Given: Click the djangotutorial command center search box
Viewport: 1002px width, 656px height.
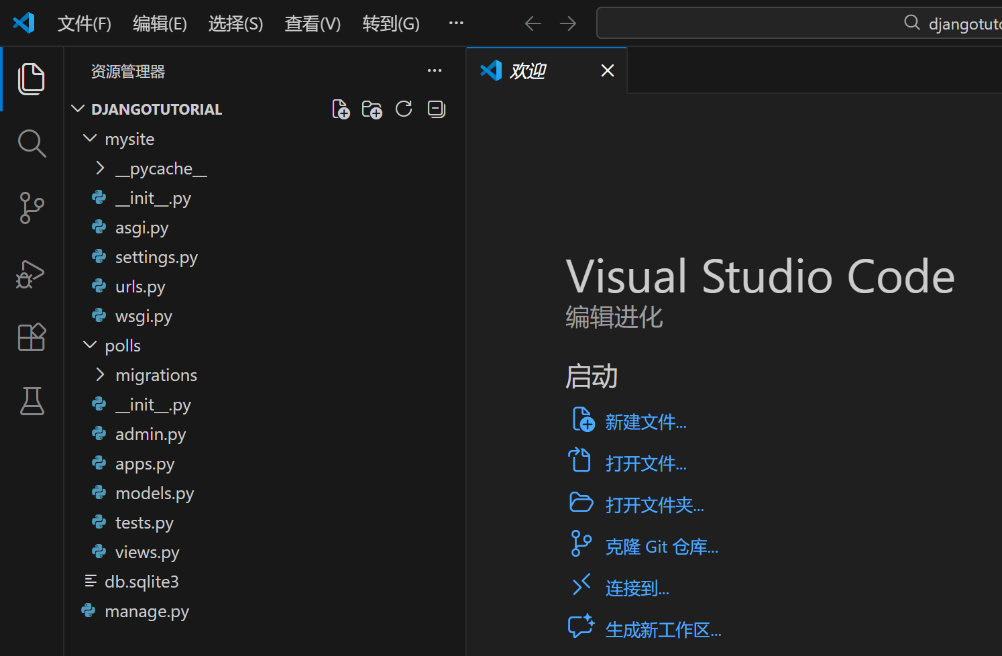Looking at the screenshot, I should (799, 23).
